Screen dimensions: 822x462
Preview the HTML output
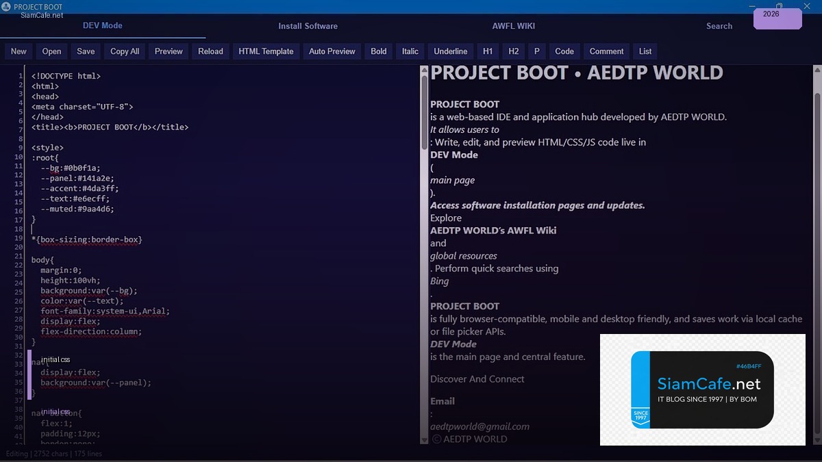(x=168, y=51)
